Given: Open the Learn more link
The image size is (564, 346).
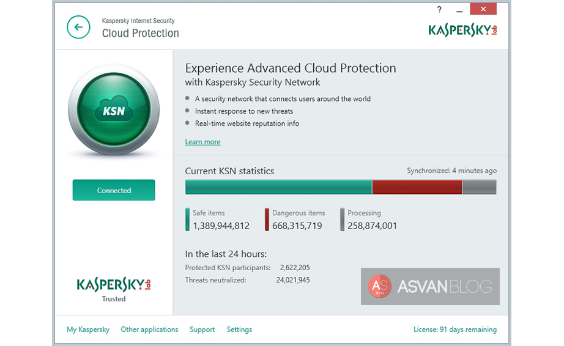Looking at the screenshot, I should [x=202, y=142].
